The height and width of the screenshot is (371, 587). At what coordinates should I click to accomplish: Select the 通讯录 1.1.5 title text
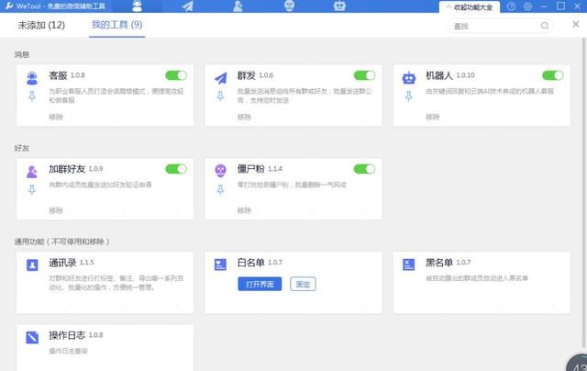tap(72, 263)
